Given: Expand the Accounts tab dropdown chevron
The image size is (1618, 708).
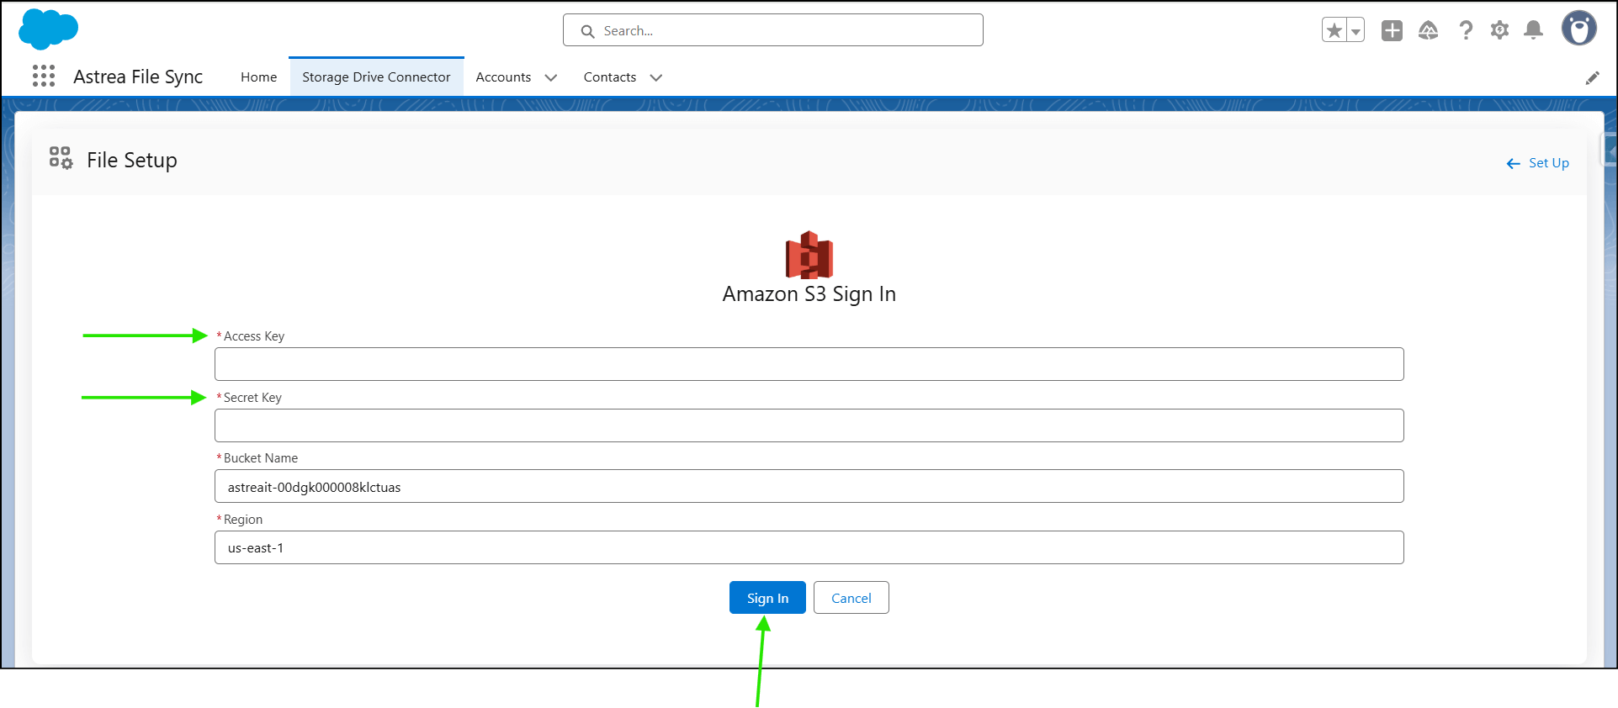Looking at the screenshot, I should 551,77.
